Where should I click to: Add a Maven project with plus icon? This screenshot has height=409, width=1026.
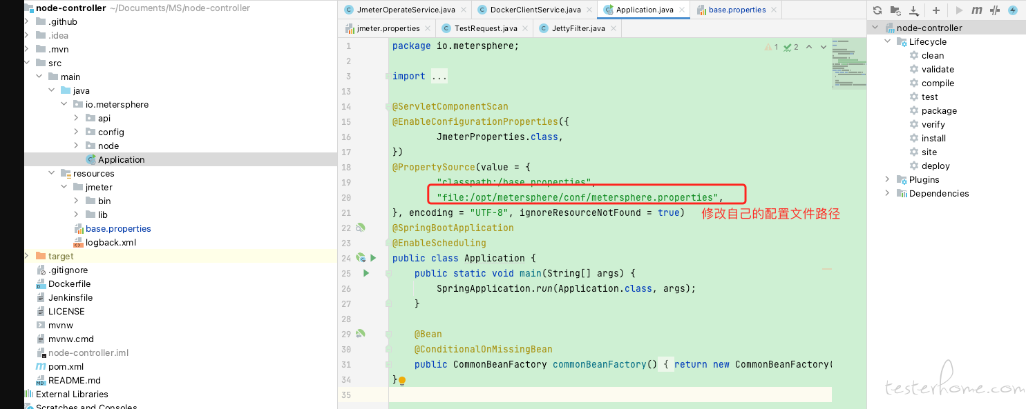(x=936, y=10)
